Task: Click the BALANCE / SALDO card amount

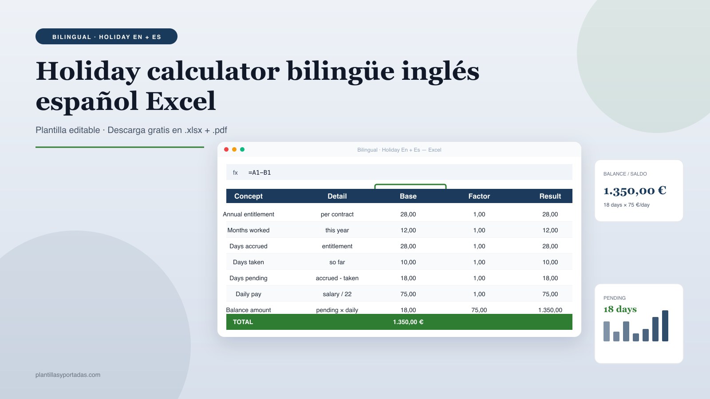Action: [635, 191]
